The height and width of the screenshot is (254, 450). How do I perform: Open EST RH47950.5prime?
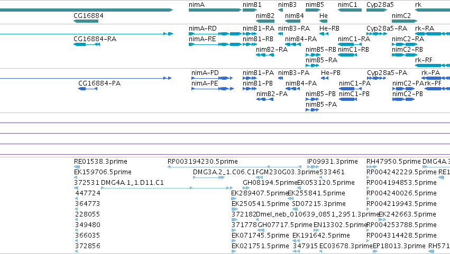[393, 162]
